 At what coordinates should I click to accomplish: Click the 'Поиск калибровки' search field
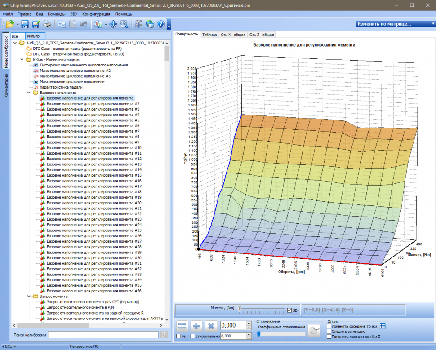[x=103, y=335]
